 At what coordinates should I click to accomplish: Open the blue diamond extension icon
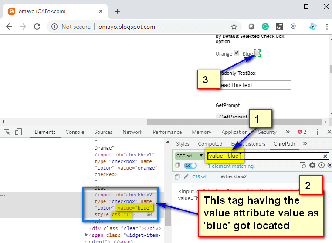tap(313, 27)
